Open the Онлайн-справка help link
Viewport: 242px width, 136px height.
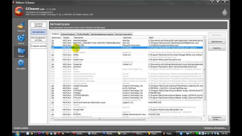[x=21, y=128]
